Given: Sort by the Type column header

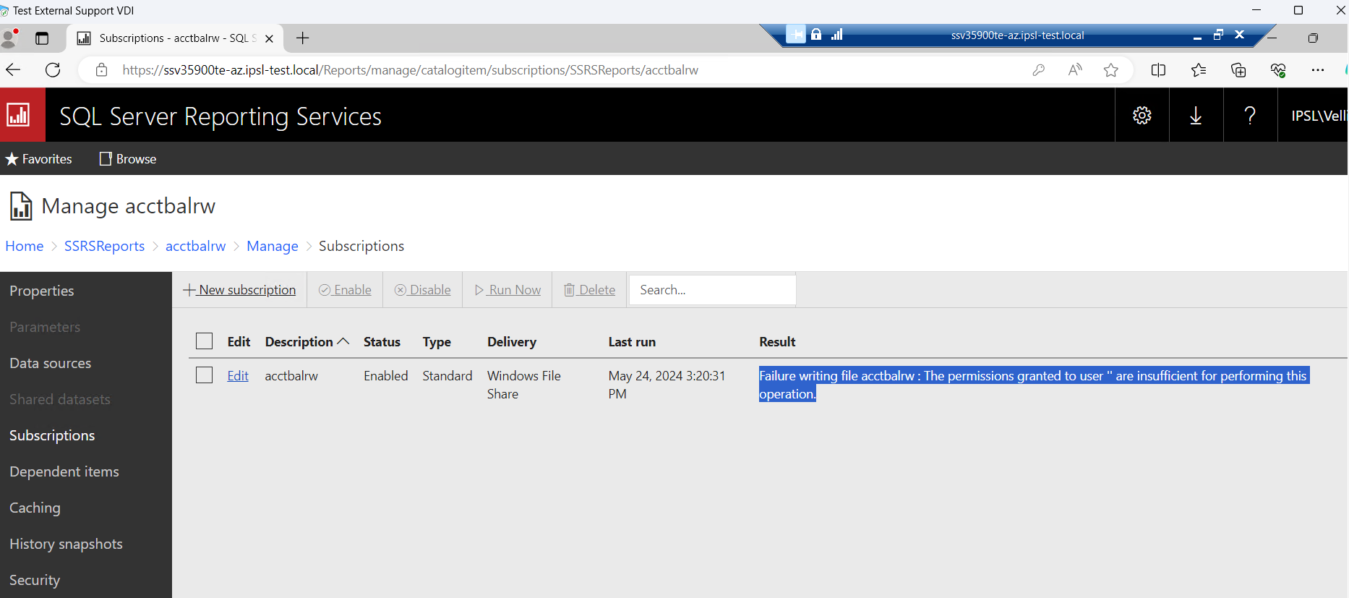Looking at the screenshot, I should pos(437,342).
